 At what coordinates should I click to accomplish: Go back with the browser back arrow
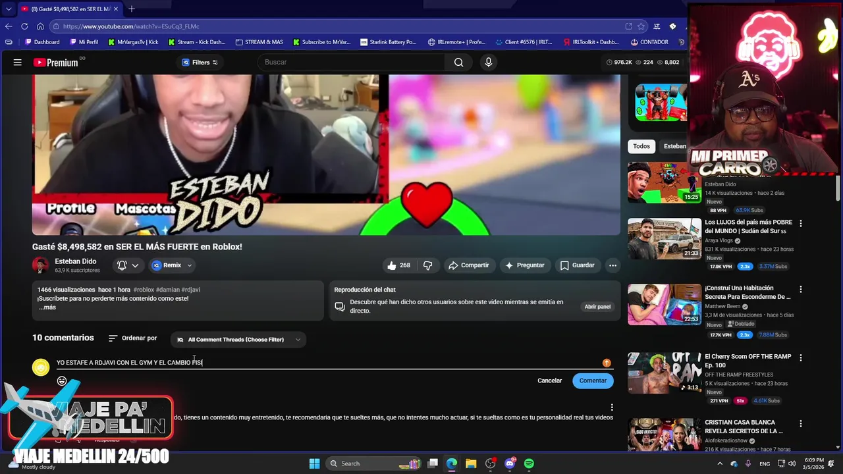9,26
